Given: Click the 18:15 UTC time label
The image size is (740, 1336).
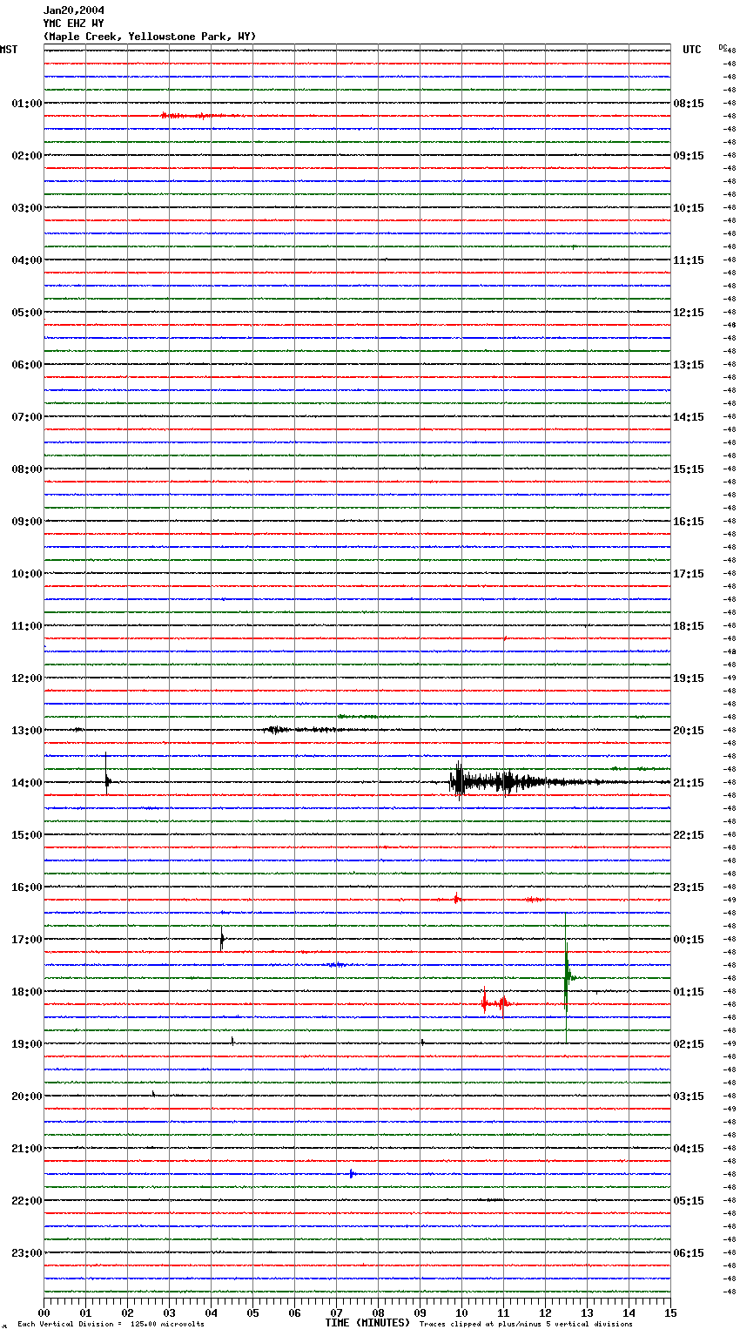Looking at the screenshot, I should tap(689, 626).
